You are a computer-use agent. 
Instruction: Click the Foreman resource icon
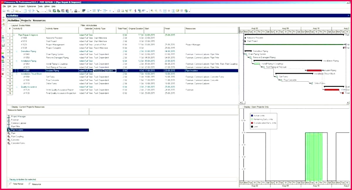(x=9, y=120)
